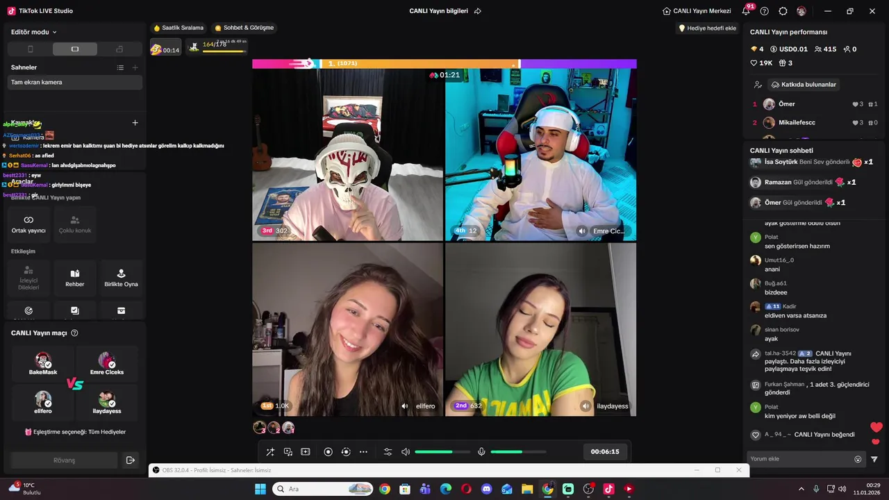Add a new scene with Sahneler plus
This screenshot has width=889, height=500.
(x=135, y=67)
